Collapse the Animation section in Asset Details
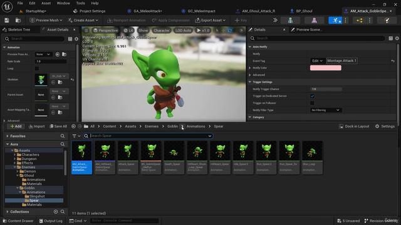 [x=4, y=47]
